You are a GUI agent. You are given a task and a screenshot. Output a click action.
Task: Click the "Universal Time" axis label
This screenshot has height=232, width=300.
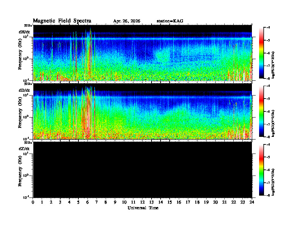point(143,208)
